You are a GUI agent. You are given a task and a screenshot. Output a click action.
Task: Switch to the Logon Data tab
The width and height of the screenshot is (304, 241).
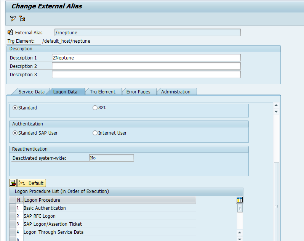[66, 92]
